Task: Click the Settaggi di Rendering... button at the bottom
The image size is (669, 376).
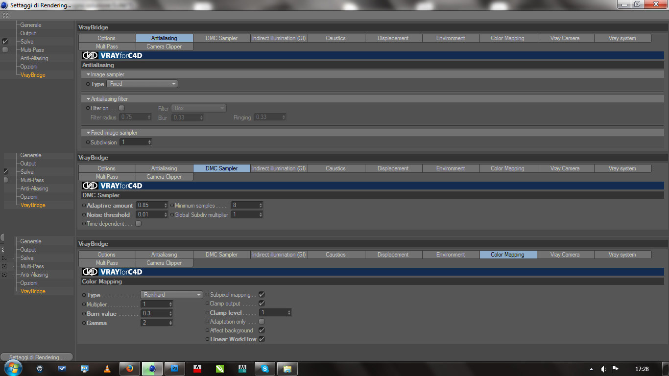Action: [x=37, y=357]
